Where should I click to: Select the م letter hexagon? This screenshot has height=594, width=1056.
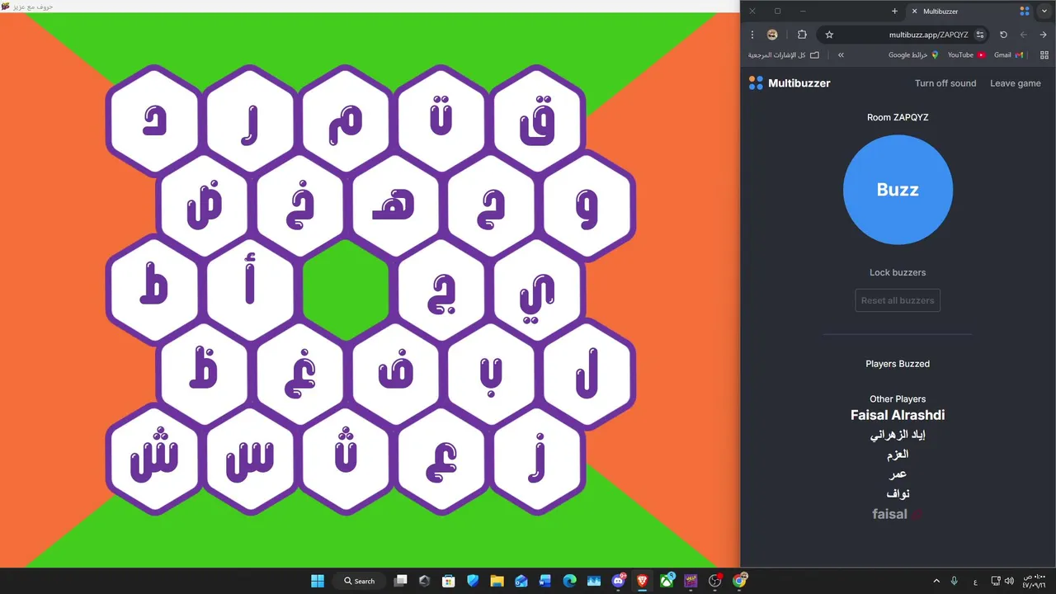click(x=346, y=120)
